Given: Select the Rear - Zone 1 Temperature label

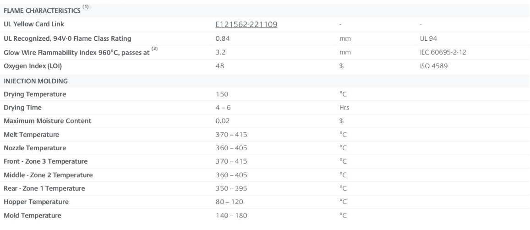Looking at the screenshot, I should [44, 188].
